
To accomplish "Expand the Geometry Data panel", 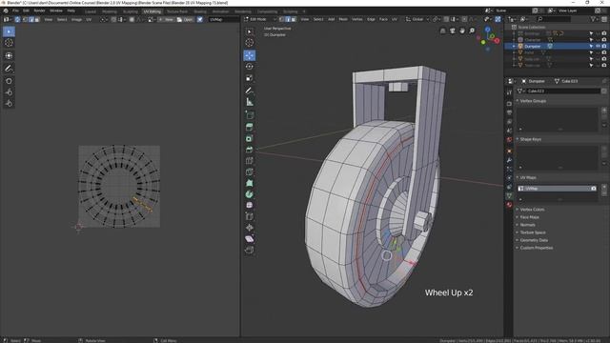I will 533,240.
